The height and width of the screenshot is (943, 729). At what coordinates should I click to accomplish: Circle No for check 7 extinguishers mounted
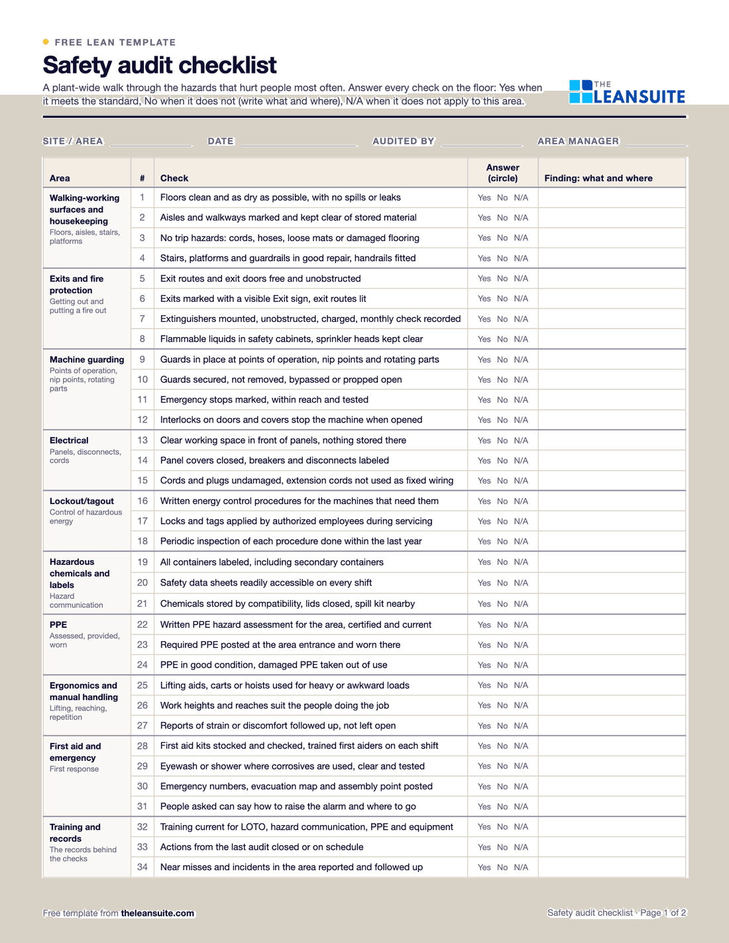coord(502,319)
